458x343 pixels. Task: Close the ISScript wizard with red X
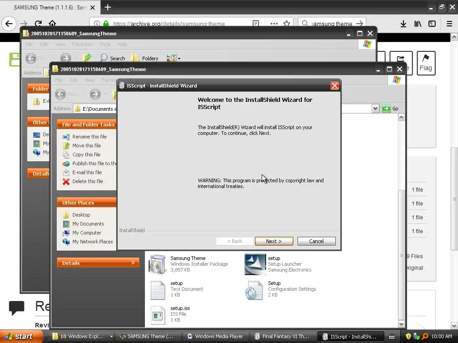[335, 86]
